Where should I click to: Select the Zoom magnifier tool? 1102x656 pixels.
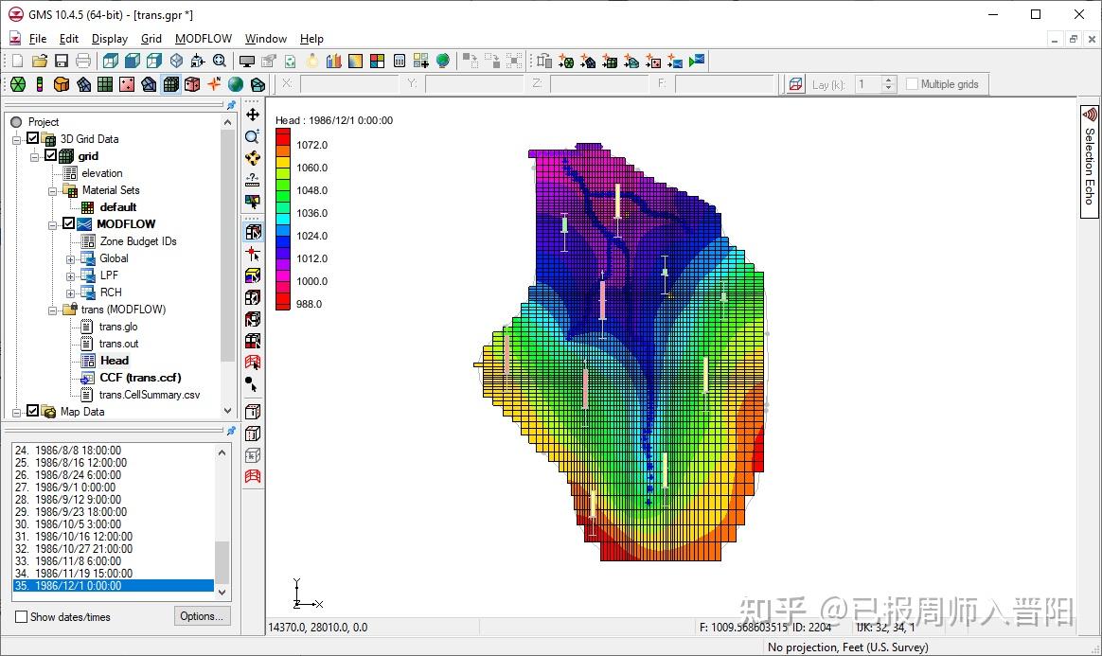[x=253, y=137]
